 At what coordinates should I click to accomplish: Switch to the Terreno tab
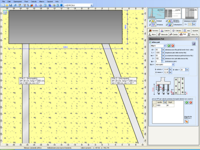coord(154,30)
